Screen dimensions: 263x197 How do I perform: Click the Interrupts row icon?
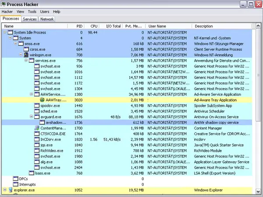click(x=16, y=184)
